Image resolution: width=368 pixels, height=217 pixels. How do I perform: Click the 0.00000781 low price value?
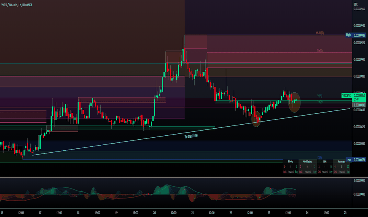[x=359, y=160]
